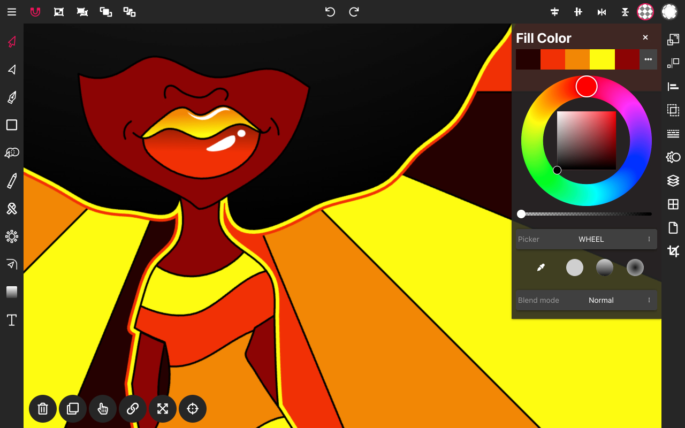Click the chain link button
Image resolution: width=685 pixels, height=428 pixels.
(x=133, y=409)
